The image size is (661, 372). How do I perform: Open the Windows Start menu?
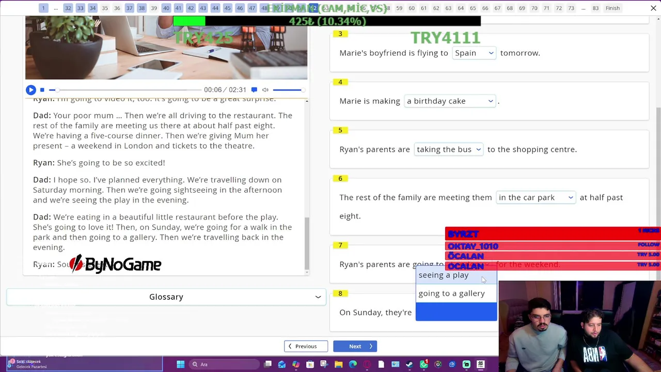coord(181,364)
